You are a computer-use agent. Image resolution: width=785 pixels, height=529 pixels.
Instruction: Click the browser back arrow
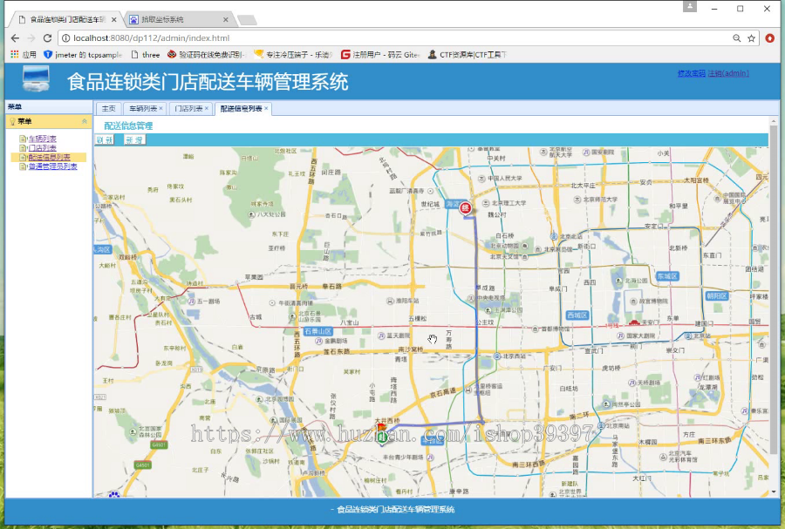(15, 38)
